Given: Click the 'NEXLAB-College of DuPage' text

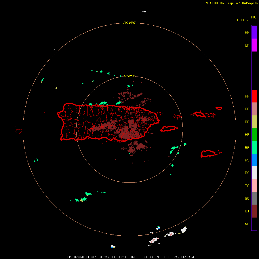Looking at the screenshot, I should pyautogui.click(x=230, y=3).
